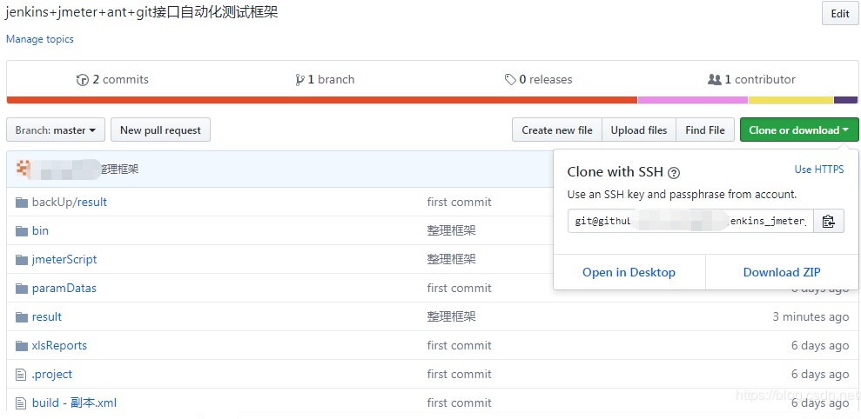This screenshot has height=419, width=861.
Task: Open the xlsReports folder link
Action: pyautogui.click(x=59, y=345)
